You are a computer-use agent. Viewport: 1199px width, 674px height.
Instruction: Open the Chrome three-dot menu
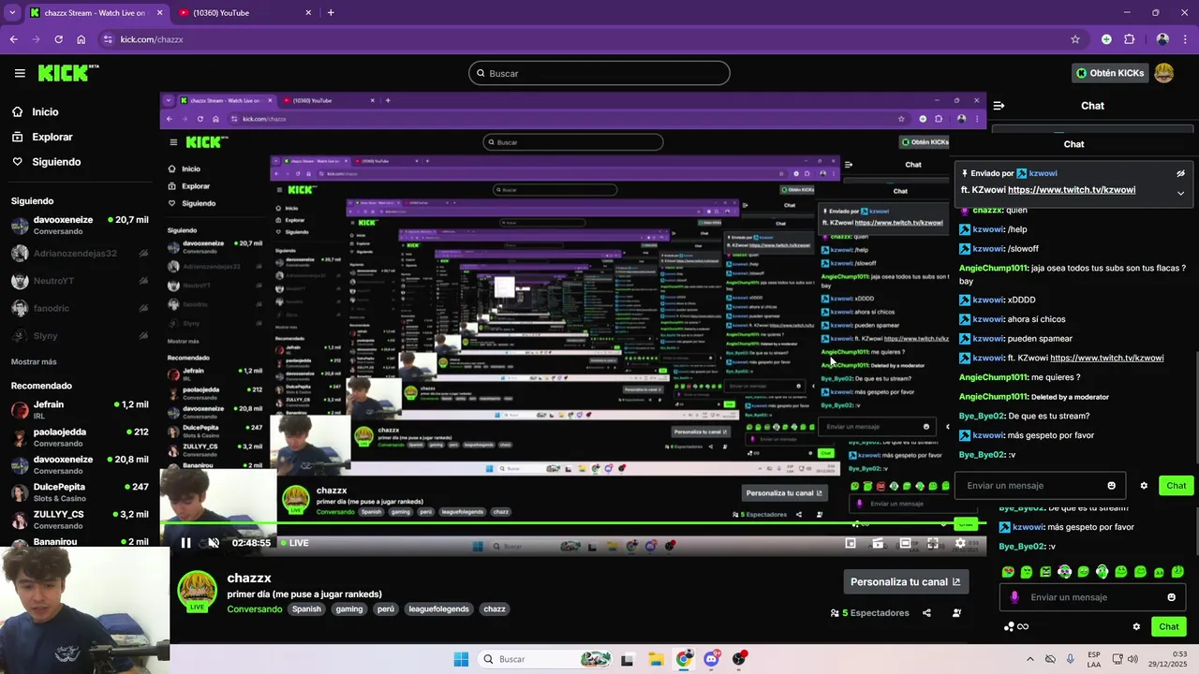point(1185,39)
